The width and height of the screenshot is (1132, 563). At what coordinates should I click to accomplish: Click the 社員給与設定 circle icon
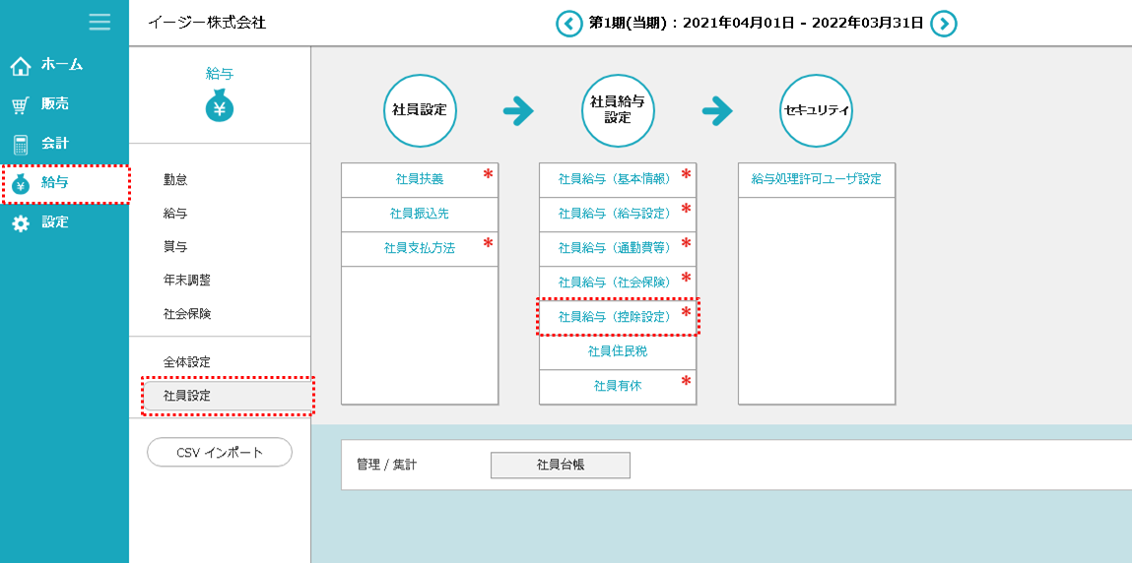point(618,110)
